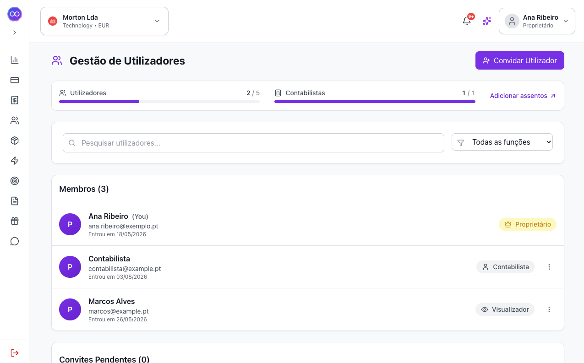
Task: Click the Pesquisar utilizadores search field
Action: click(x=253, y=143)
